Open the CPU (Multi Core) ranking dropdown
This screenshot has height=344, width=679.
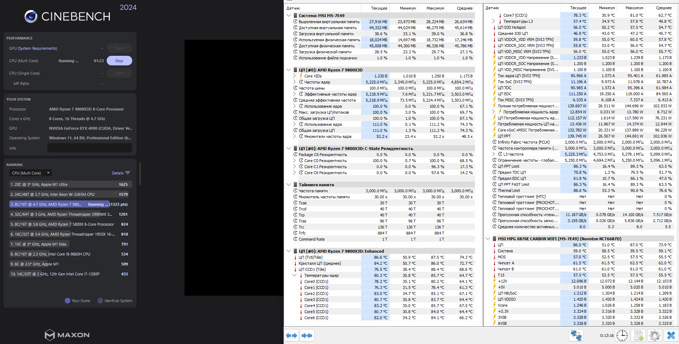tap(31, 173)
